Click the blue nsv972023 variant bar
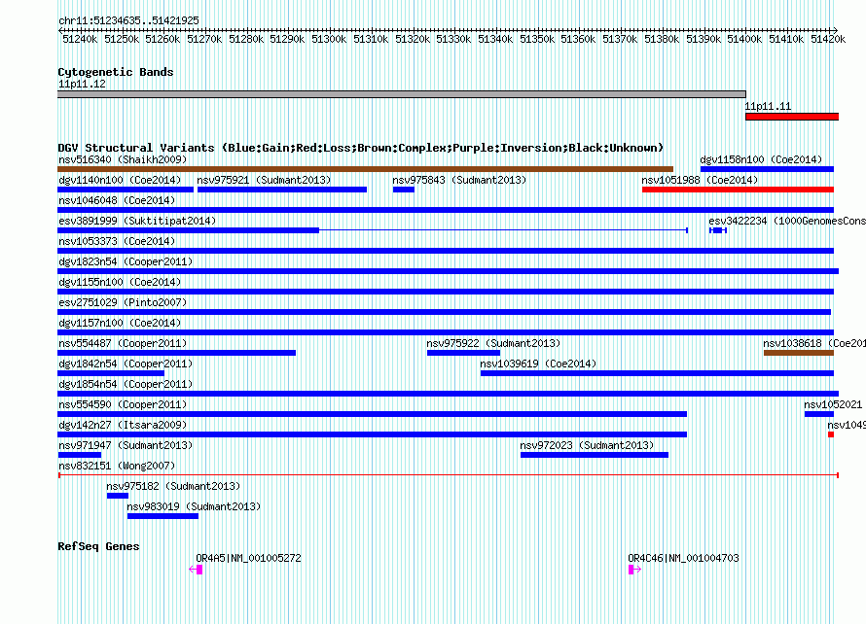866x624 pixels. 595,455
